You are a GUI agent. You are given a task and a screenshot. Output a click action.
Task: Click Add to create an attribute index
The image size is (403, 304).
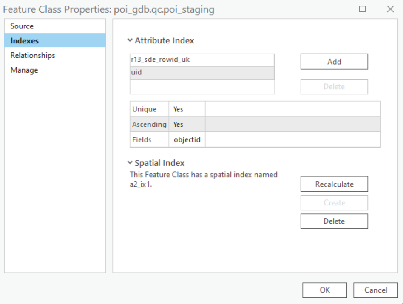click(x=334, y=62)
